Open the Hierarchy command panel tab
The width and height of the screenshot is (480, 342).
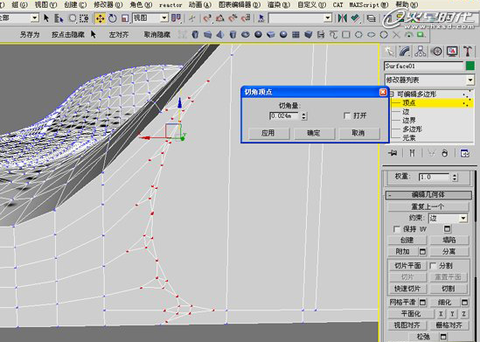point(421,51)
